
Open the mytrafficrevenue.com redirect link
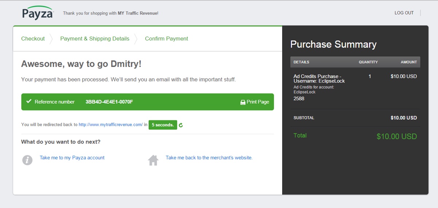[111, 125]
